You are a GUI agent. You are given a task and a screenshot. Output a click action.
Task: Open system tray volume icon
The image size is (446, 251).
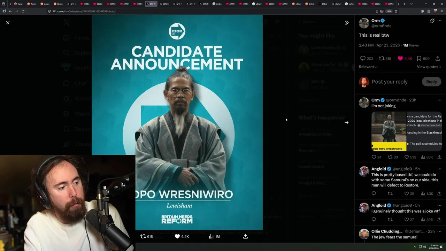(424, 247)
